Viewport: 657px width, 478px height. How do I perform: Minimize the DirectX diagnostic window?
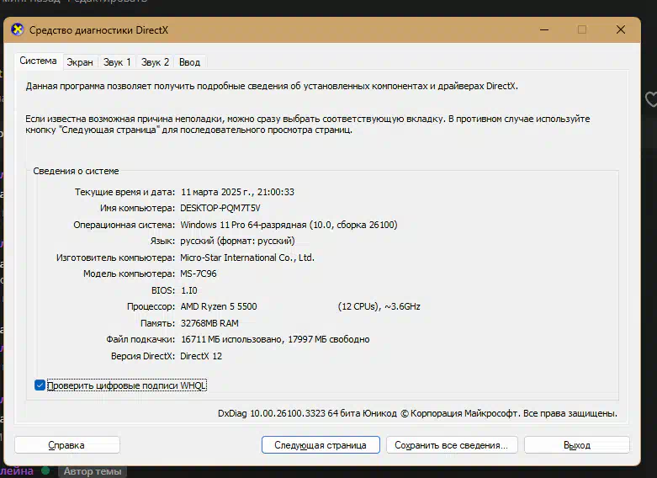click(x=544, y=29)
